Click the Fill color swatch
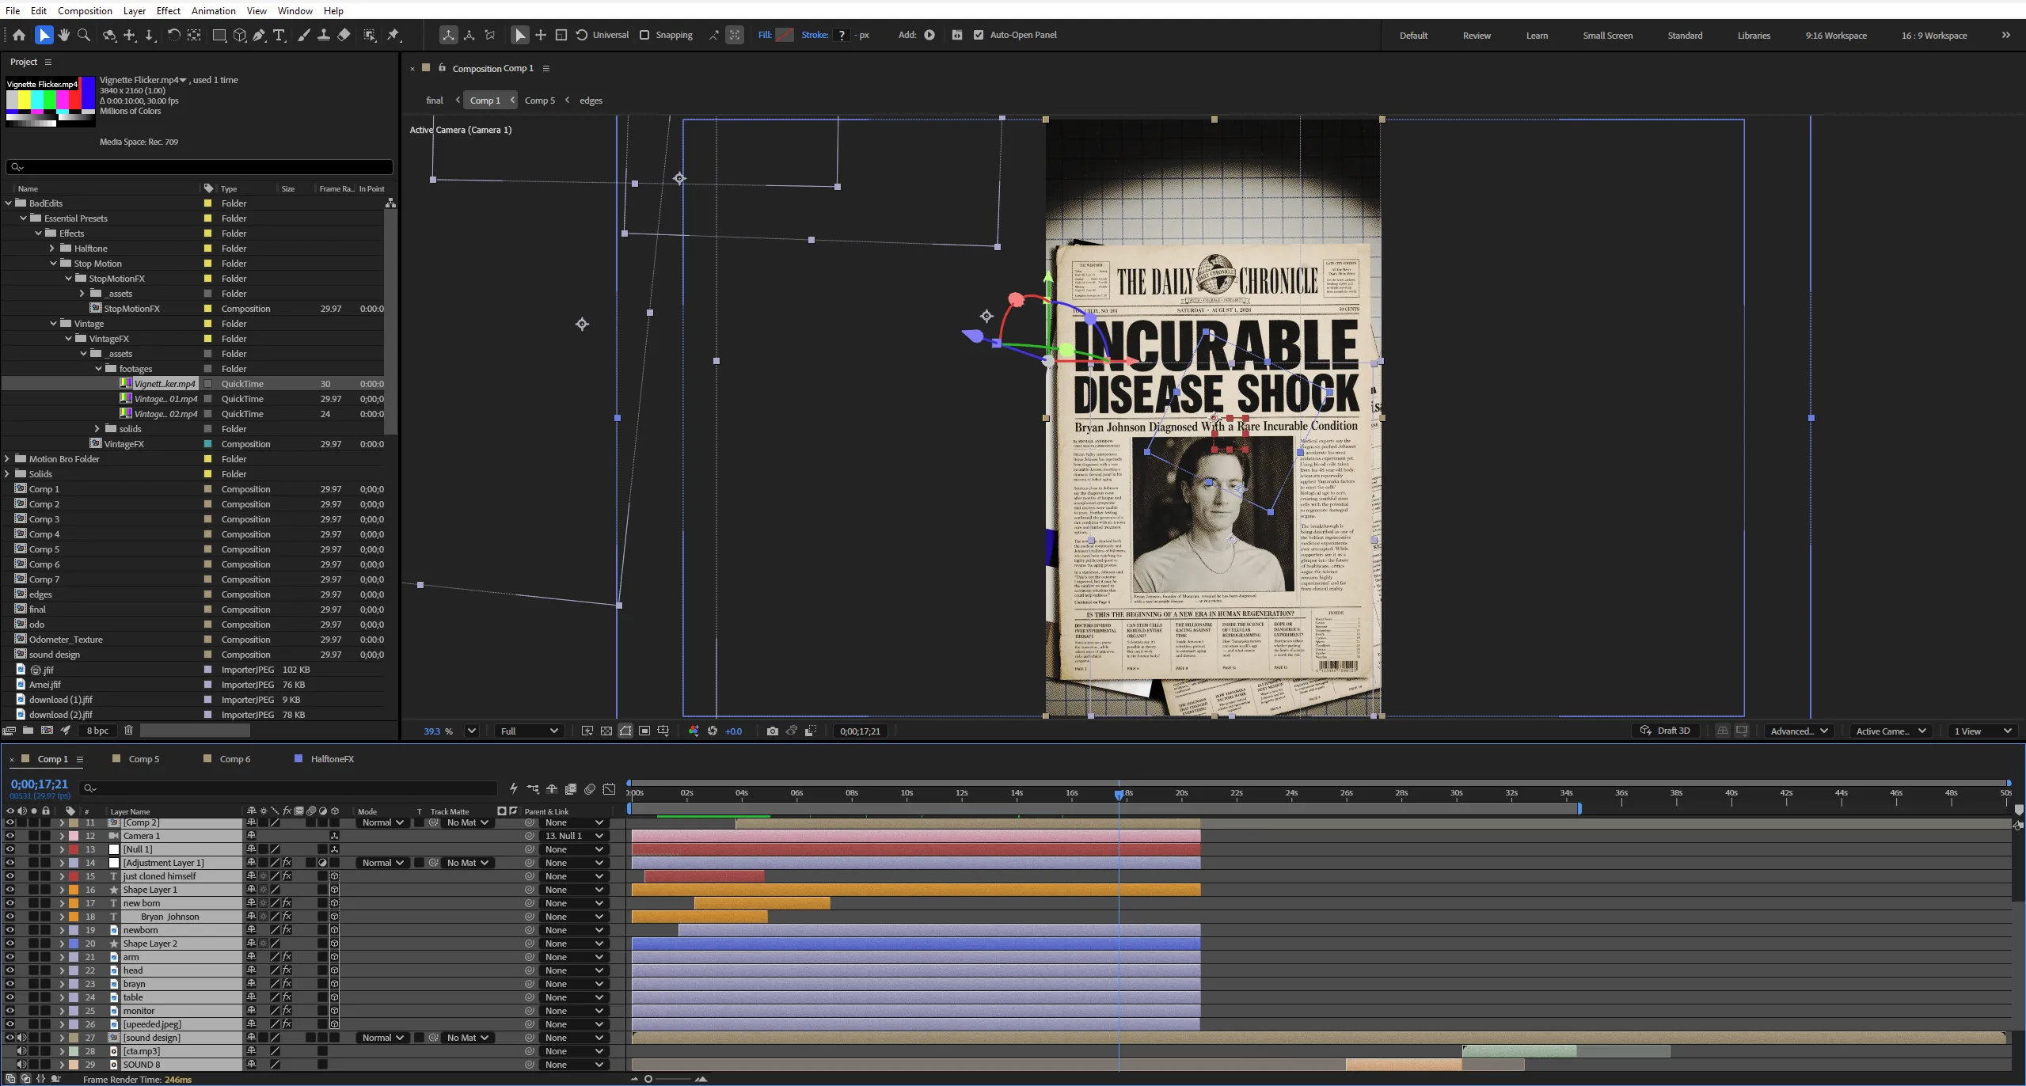This screenshot has height=1086, width=2026. 785,35
